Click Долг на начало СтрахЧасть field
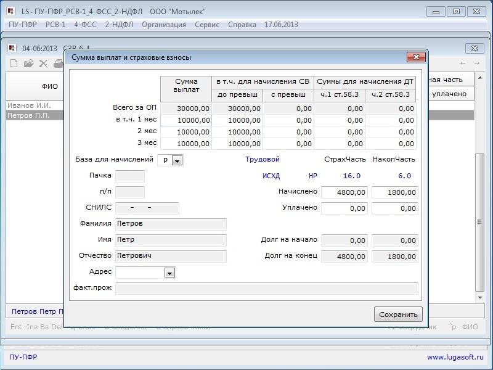This screenshot has height=370, width=493. [344, 240]
